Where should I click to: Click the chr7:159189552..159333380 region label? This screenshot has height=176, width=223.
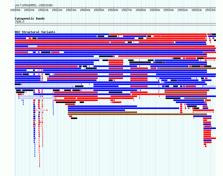click(34, 5)
